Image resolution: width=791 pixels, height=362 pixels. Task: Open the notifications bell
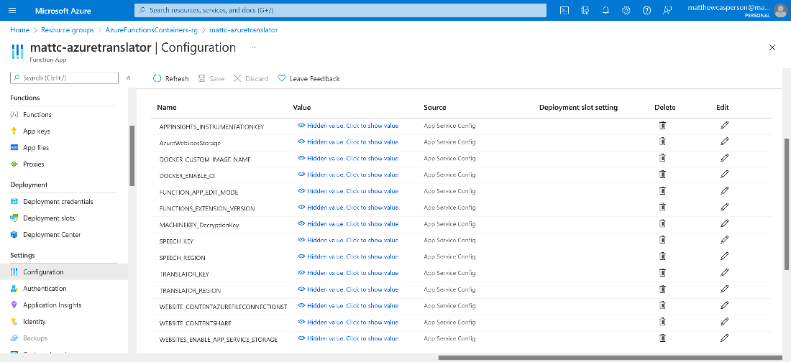pos(606,10)
